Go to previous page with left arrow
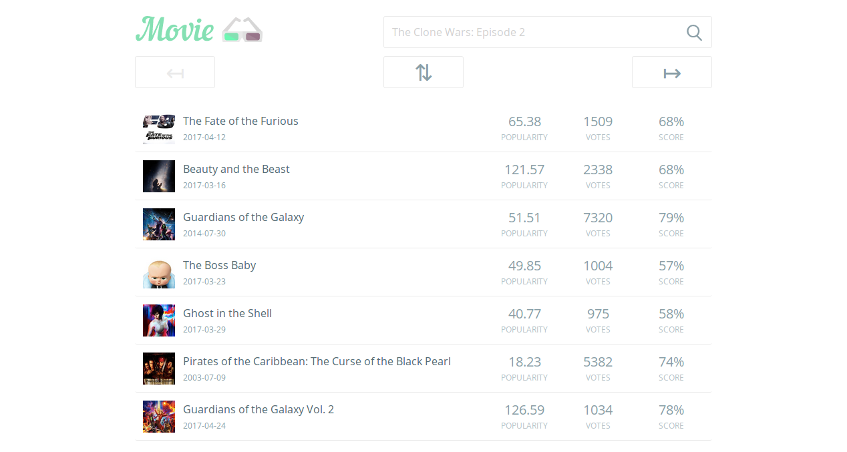847x452 pixels. pyautogui.click(x=175, y=72)
